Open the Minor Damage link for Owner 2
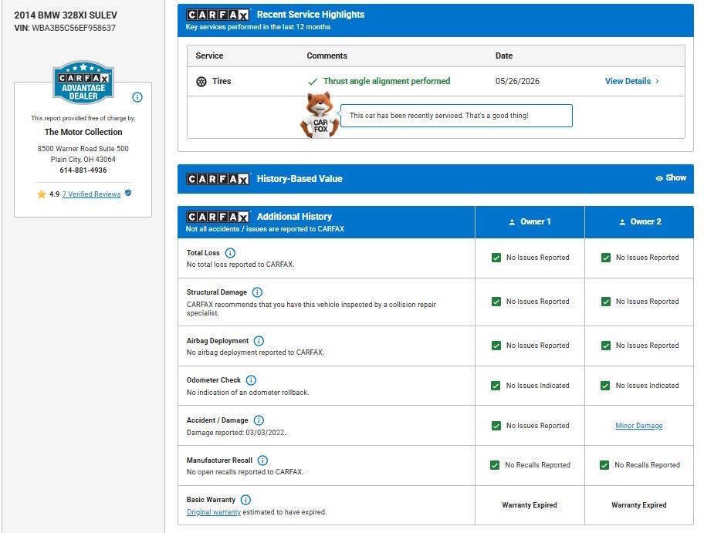This screenshot has height=533, width=704. point(639,425)
